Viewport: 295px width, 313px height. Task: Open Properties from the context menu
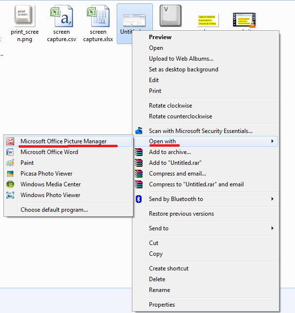[206, 305]
